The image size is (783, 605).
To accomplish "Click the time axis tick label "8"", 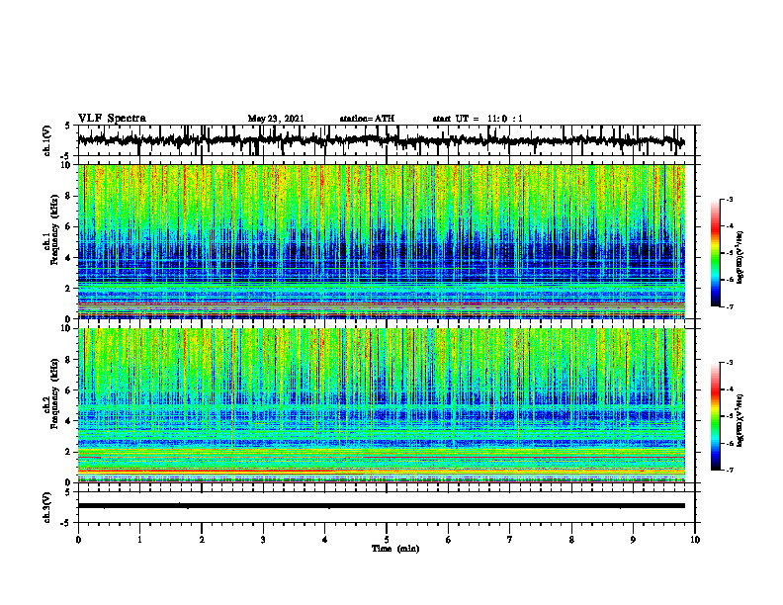I will pos(571,540).
